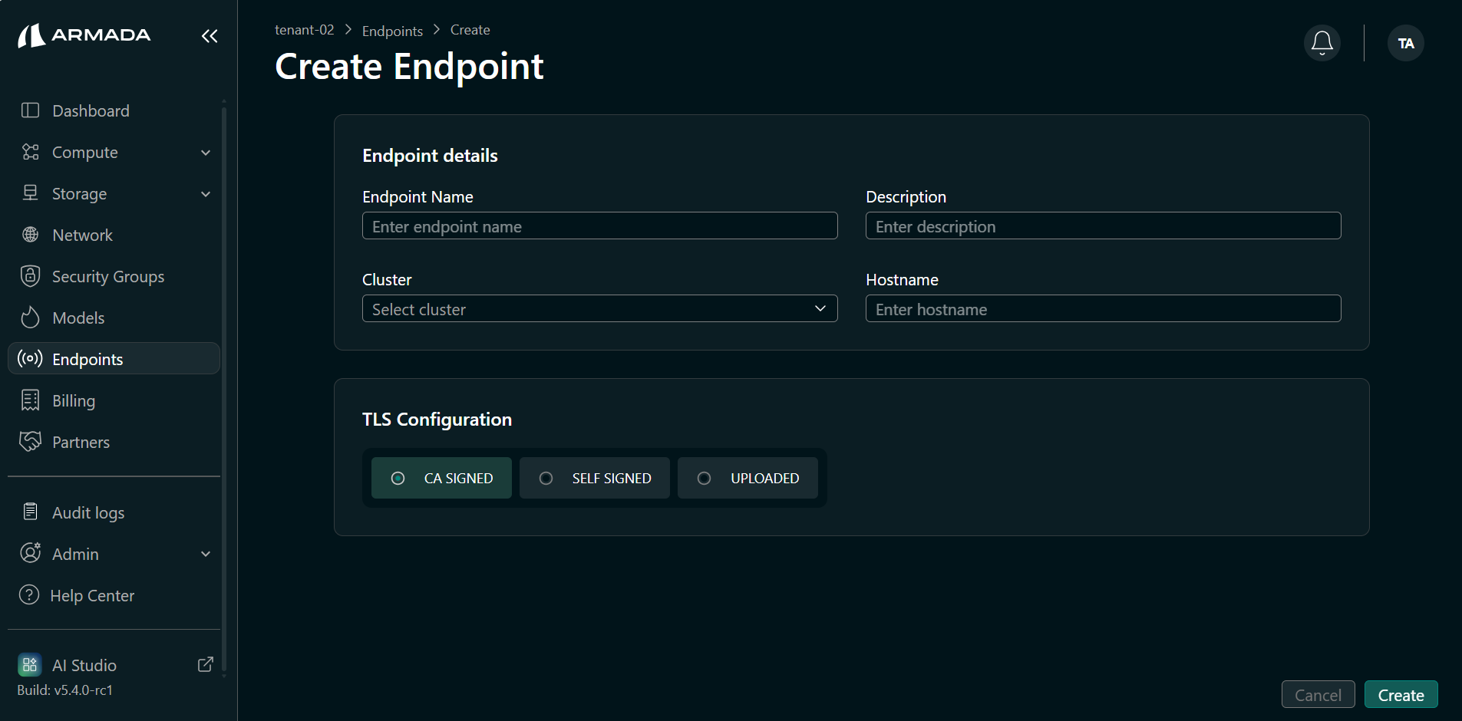Viewport: 1462px width, 721px height.
Task: Click the Create button
Action: [x=1401, y=694]
